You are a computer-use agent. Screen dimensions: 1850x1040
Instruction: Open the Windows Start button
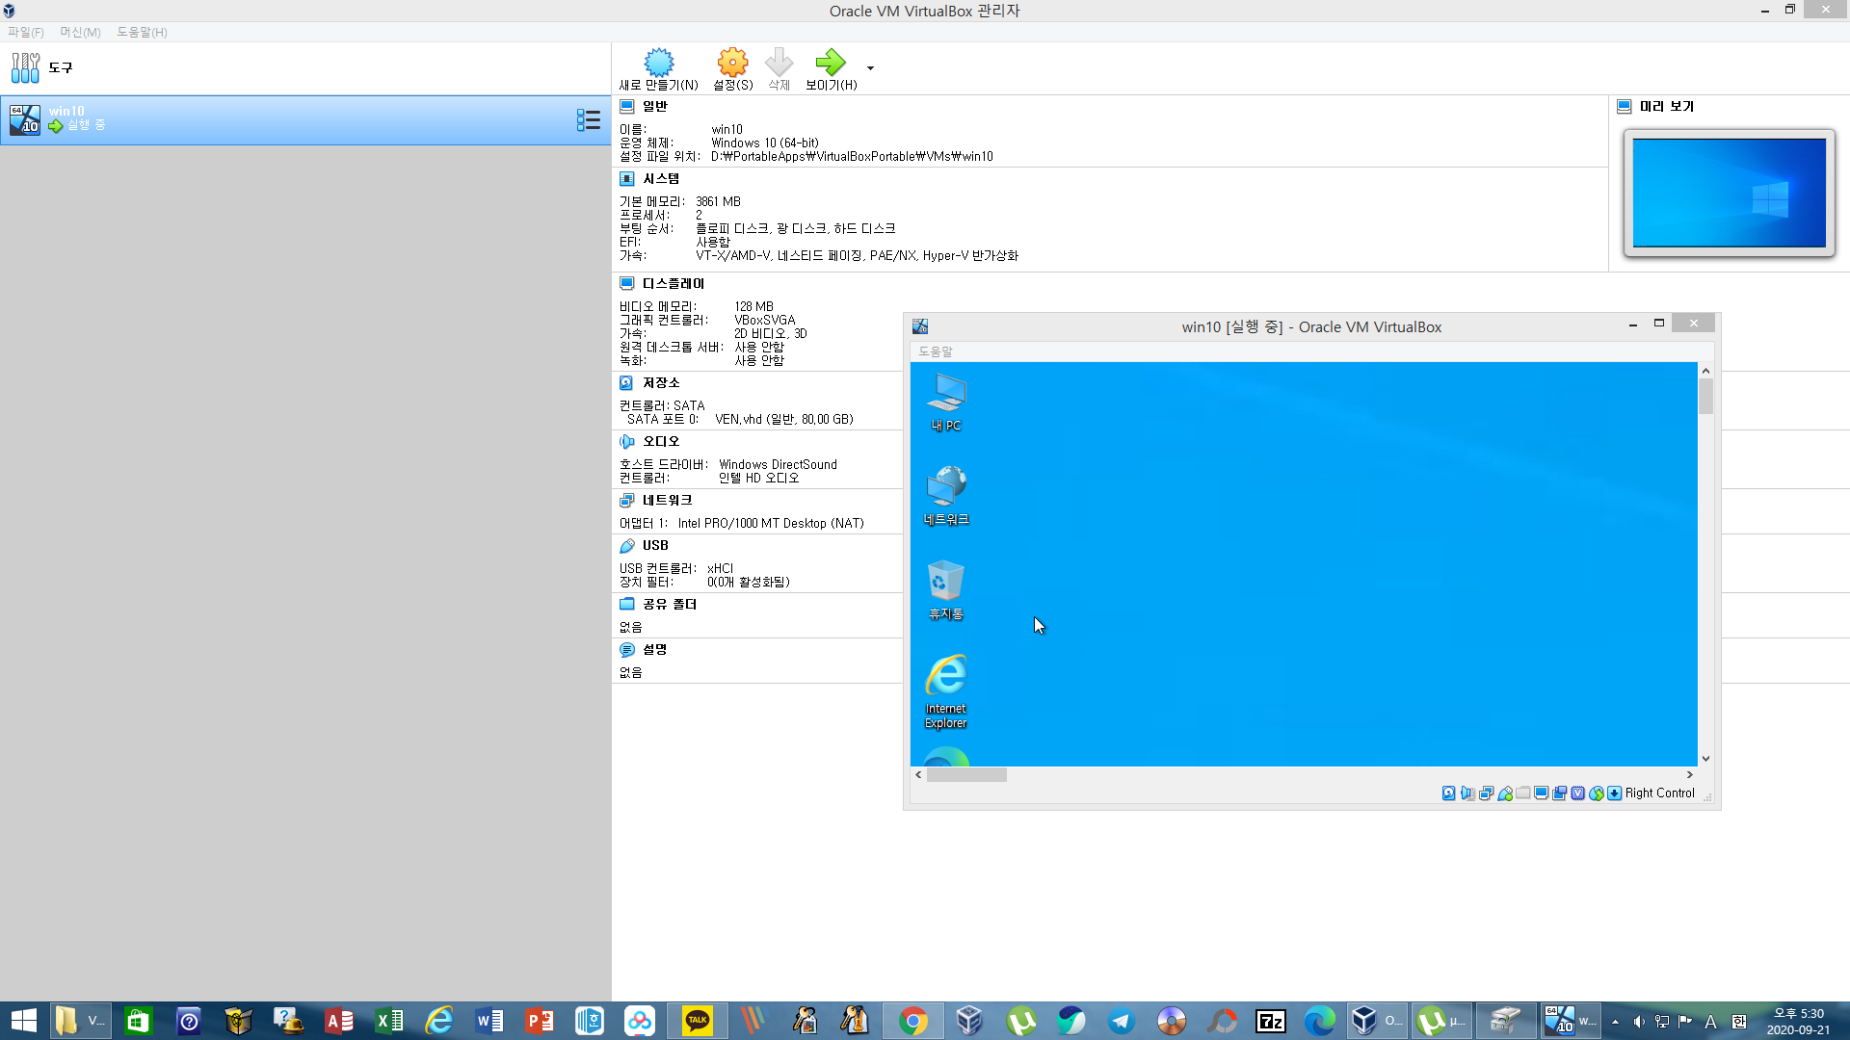(x=23, y=1021)
